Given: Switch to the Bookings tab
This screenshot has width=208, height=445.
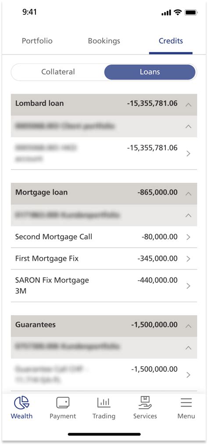Looking at the screenshot, I should 104,41.
